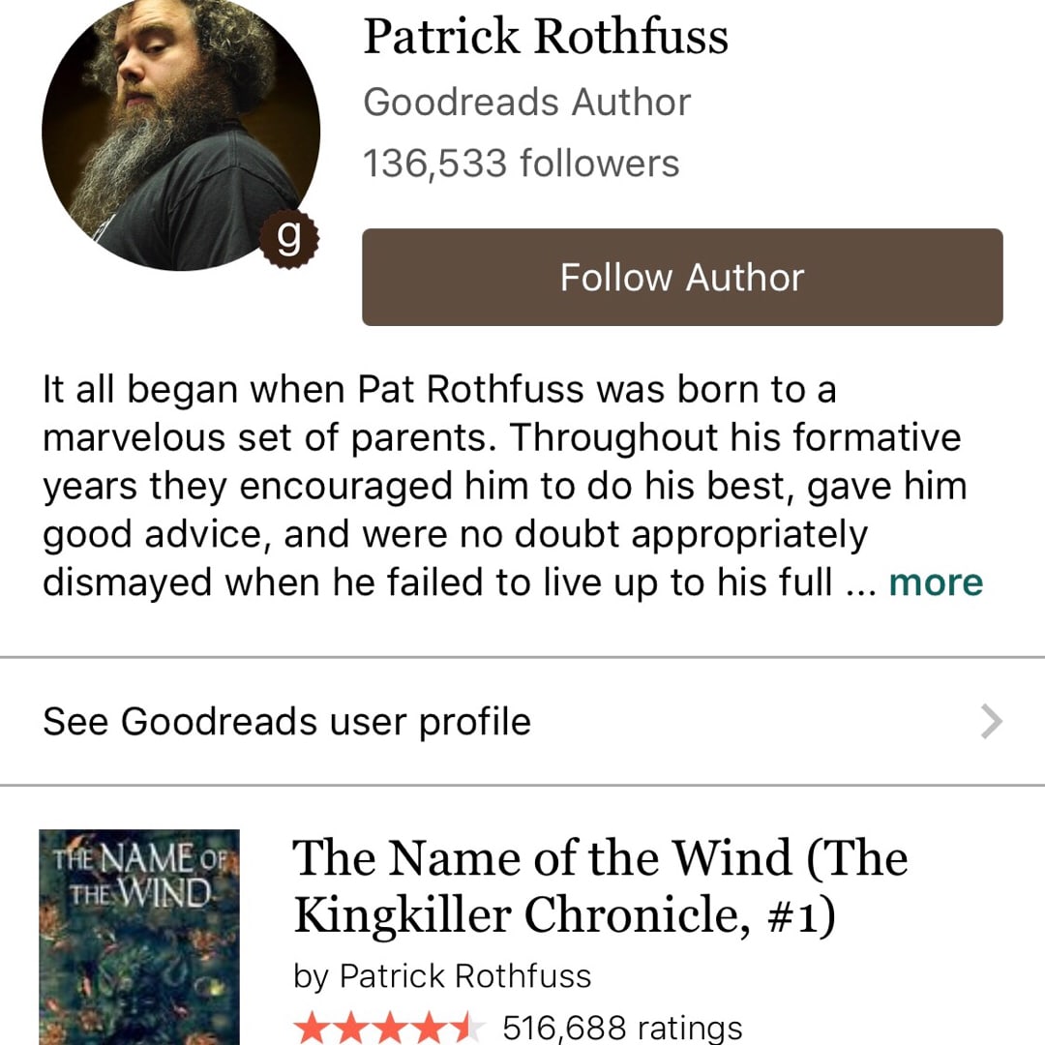Tap the Goodreads Author label
The height and width of the screenshot is (1045, 1045).
[x=526, y=102]
